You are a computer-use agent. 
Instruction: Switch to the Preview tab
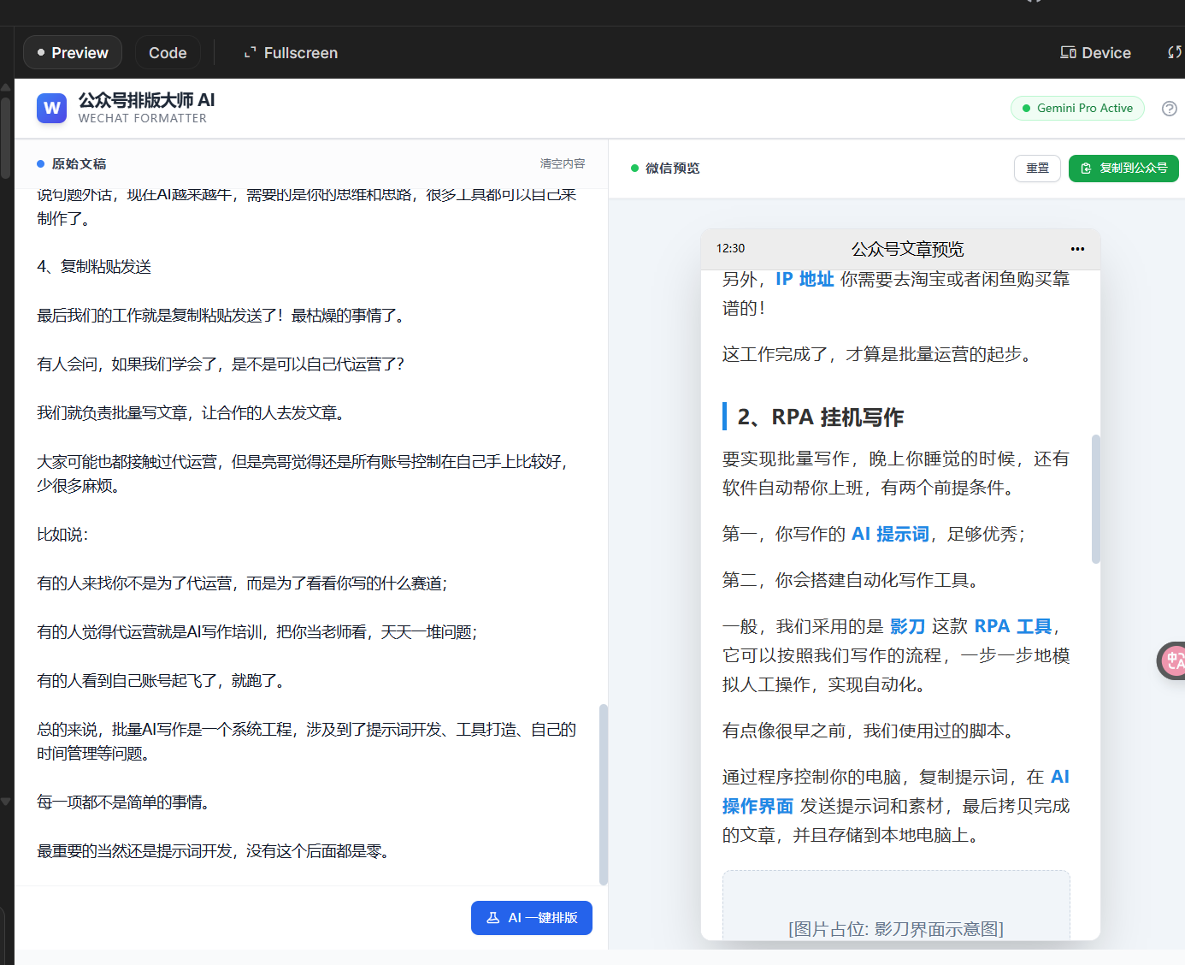click(72, 52)
